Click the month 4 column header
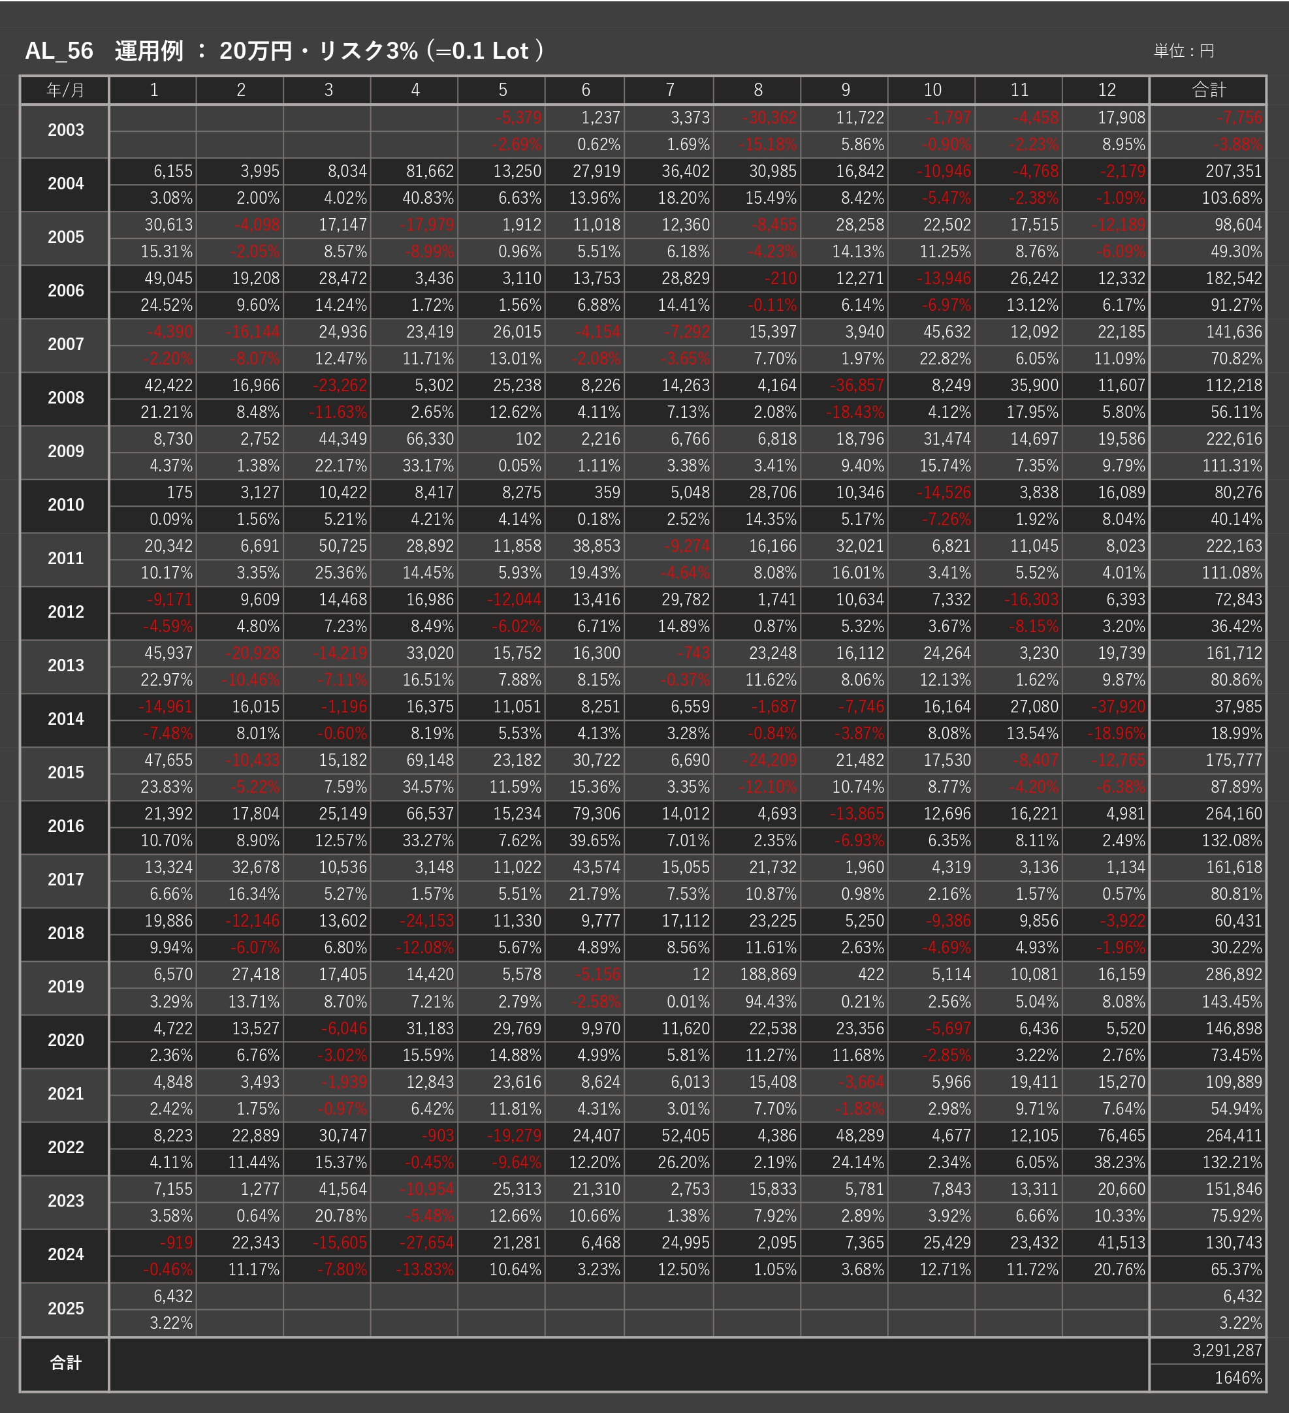This screenshot has height=1413, width=1289. [414, 90]
